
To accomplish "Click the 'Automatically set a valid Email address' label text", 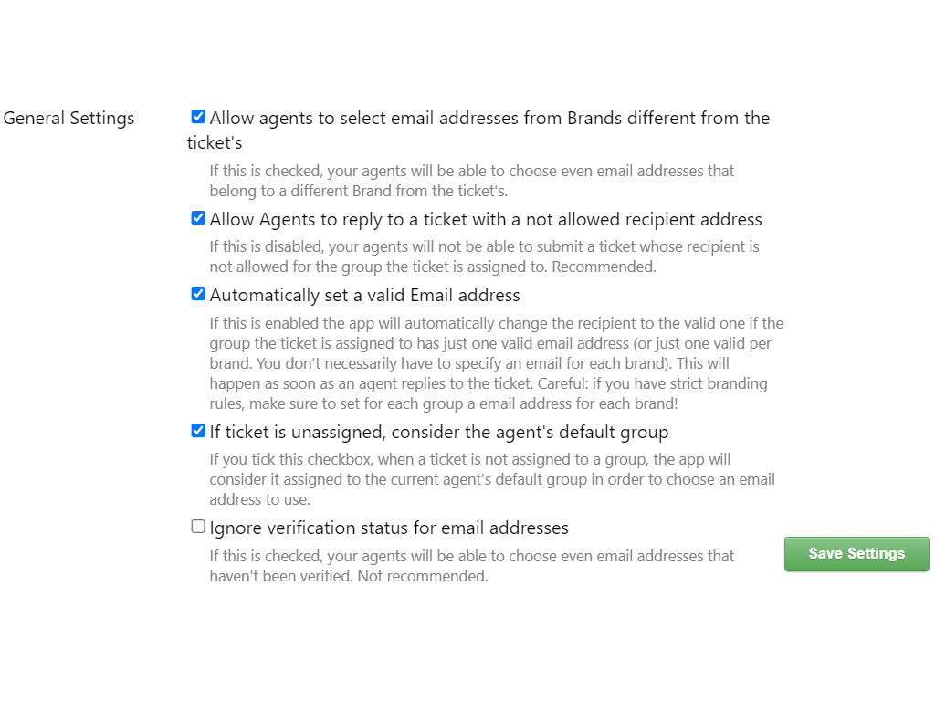I will tap(364, 296).
